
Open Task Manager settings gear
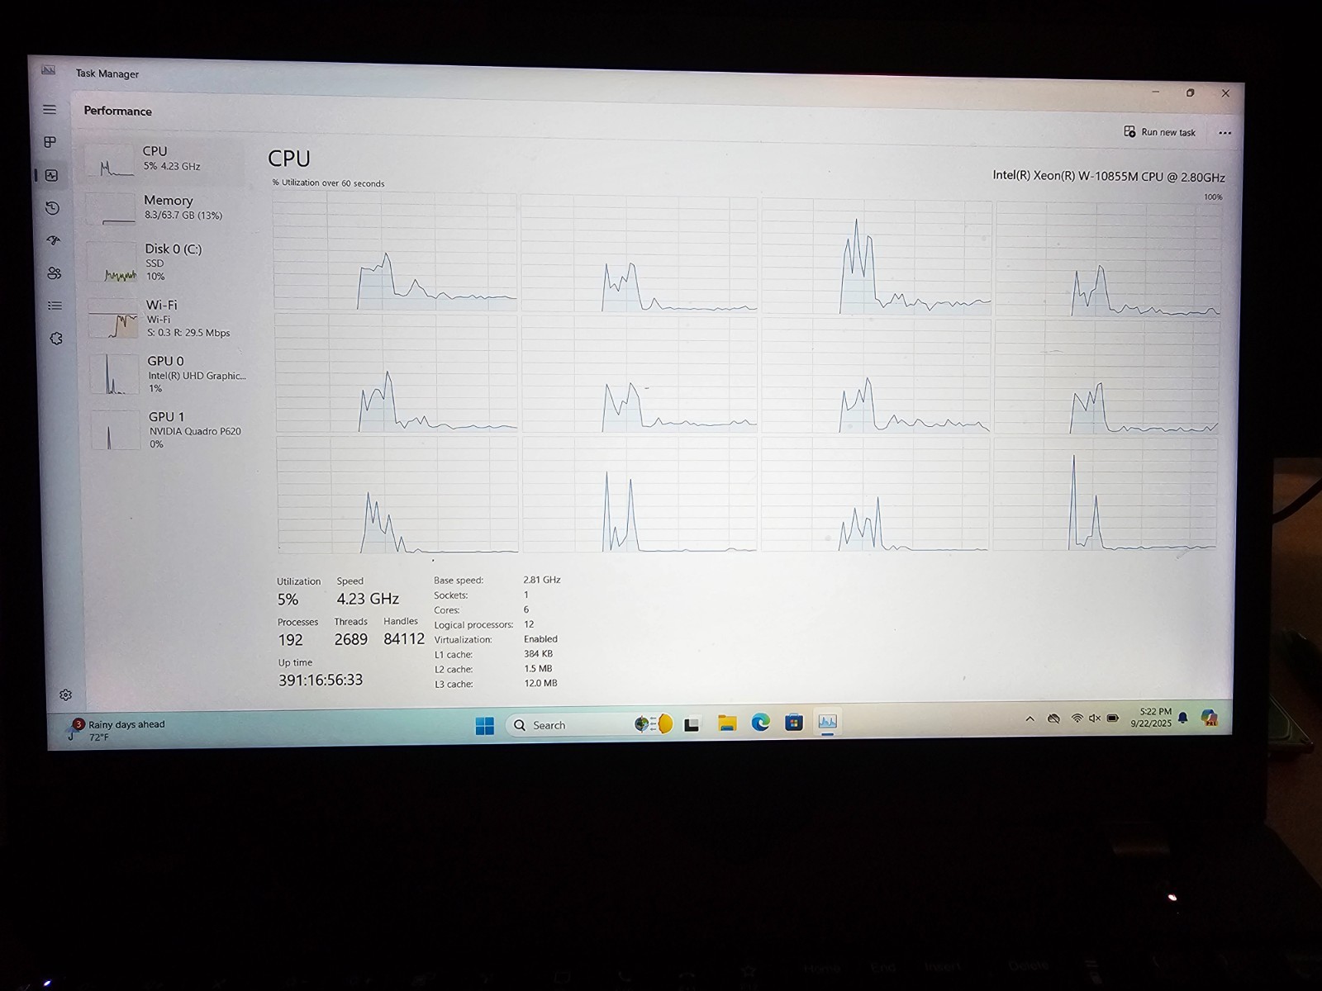coord(66,695)
